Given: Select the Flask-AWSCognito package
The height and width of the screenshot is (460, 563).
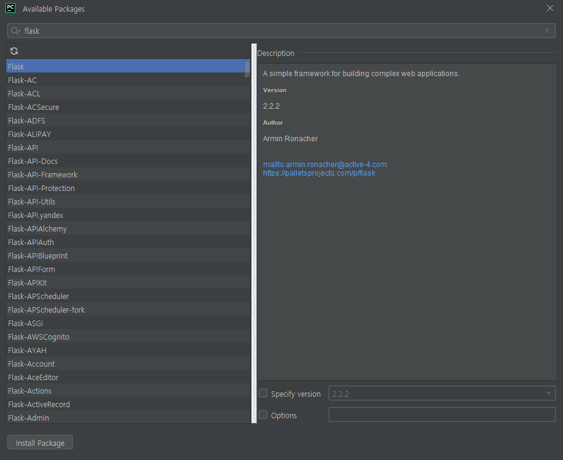Looking at the screenshot, I should [x=128, y=337].
